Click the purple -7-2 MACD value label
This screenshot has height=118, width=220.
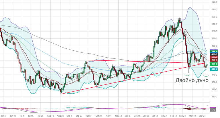213,110
